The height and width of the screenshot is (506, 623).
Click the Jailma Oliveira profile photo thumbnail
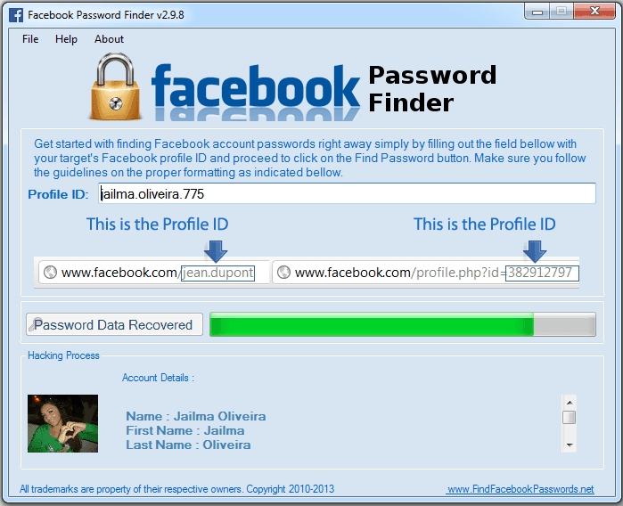coord(62,423)
